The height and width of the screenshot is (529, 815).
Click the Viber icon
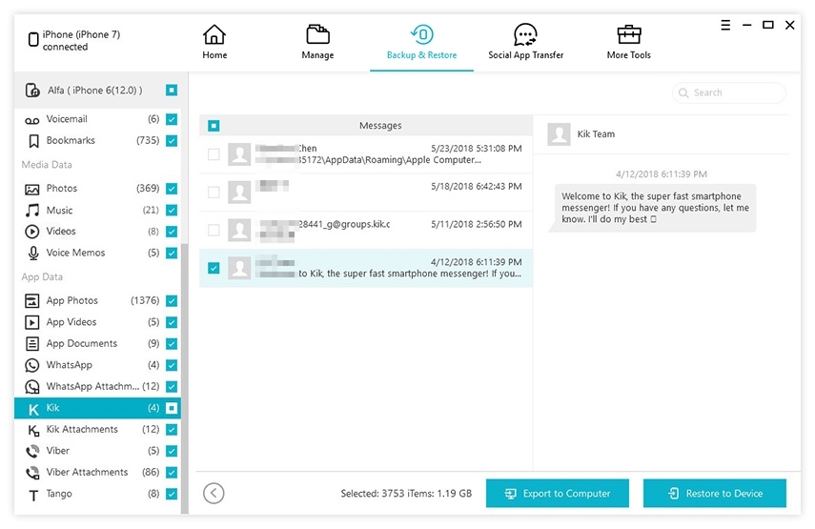[32, 451]
